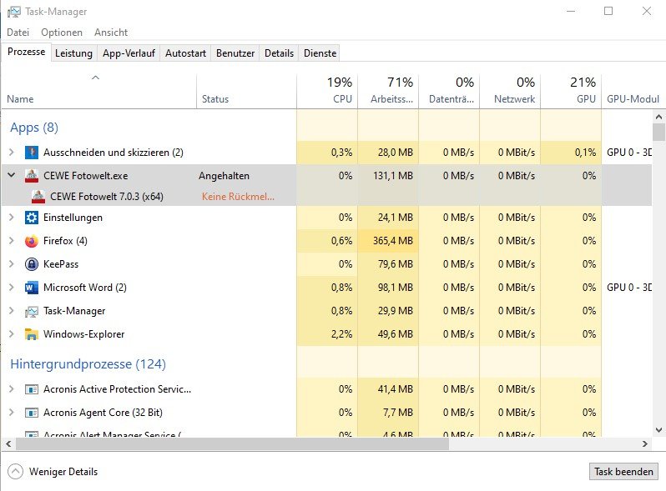Screen dimensions: 666x491
Task: Collapse to fewer details with Weniger Details
Action: 53,472
